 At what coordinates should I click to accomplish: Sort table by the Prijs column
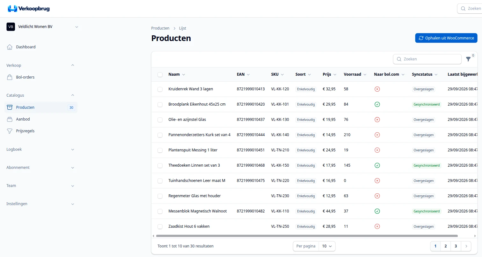click(329, 74)
